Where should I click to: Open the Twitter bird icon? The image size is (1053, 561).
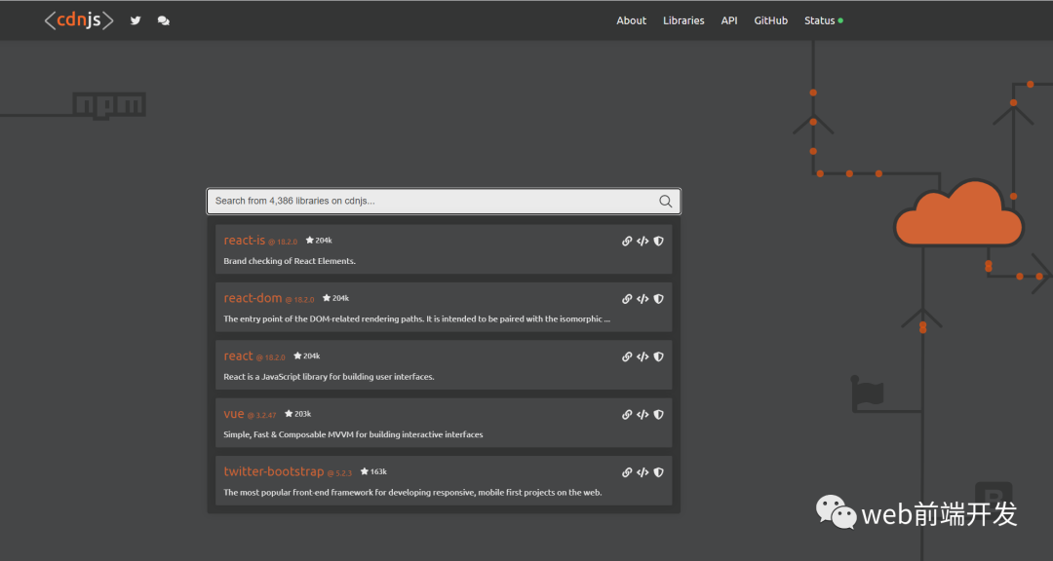(136, 20)
